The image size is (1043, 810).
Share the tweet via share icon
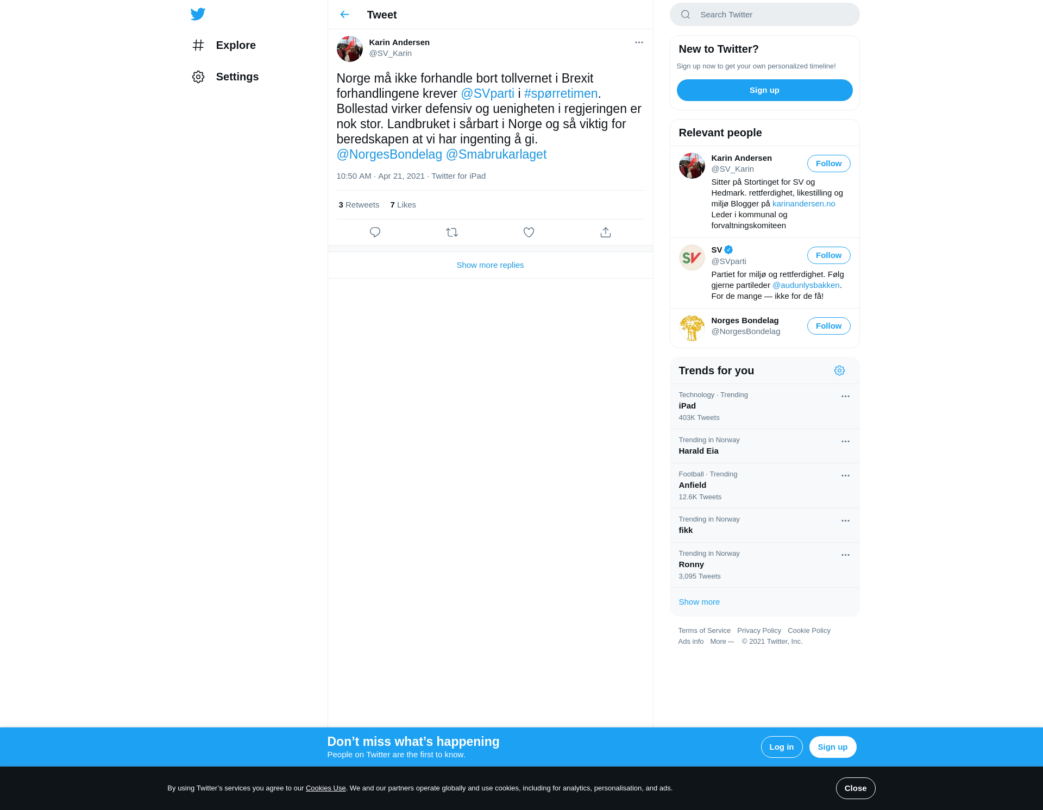click(x=606, y=233)
